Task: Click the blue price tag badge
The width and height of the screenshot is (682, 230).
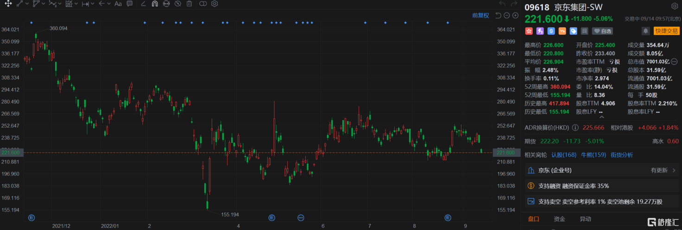Action: [573, 31]
